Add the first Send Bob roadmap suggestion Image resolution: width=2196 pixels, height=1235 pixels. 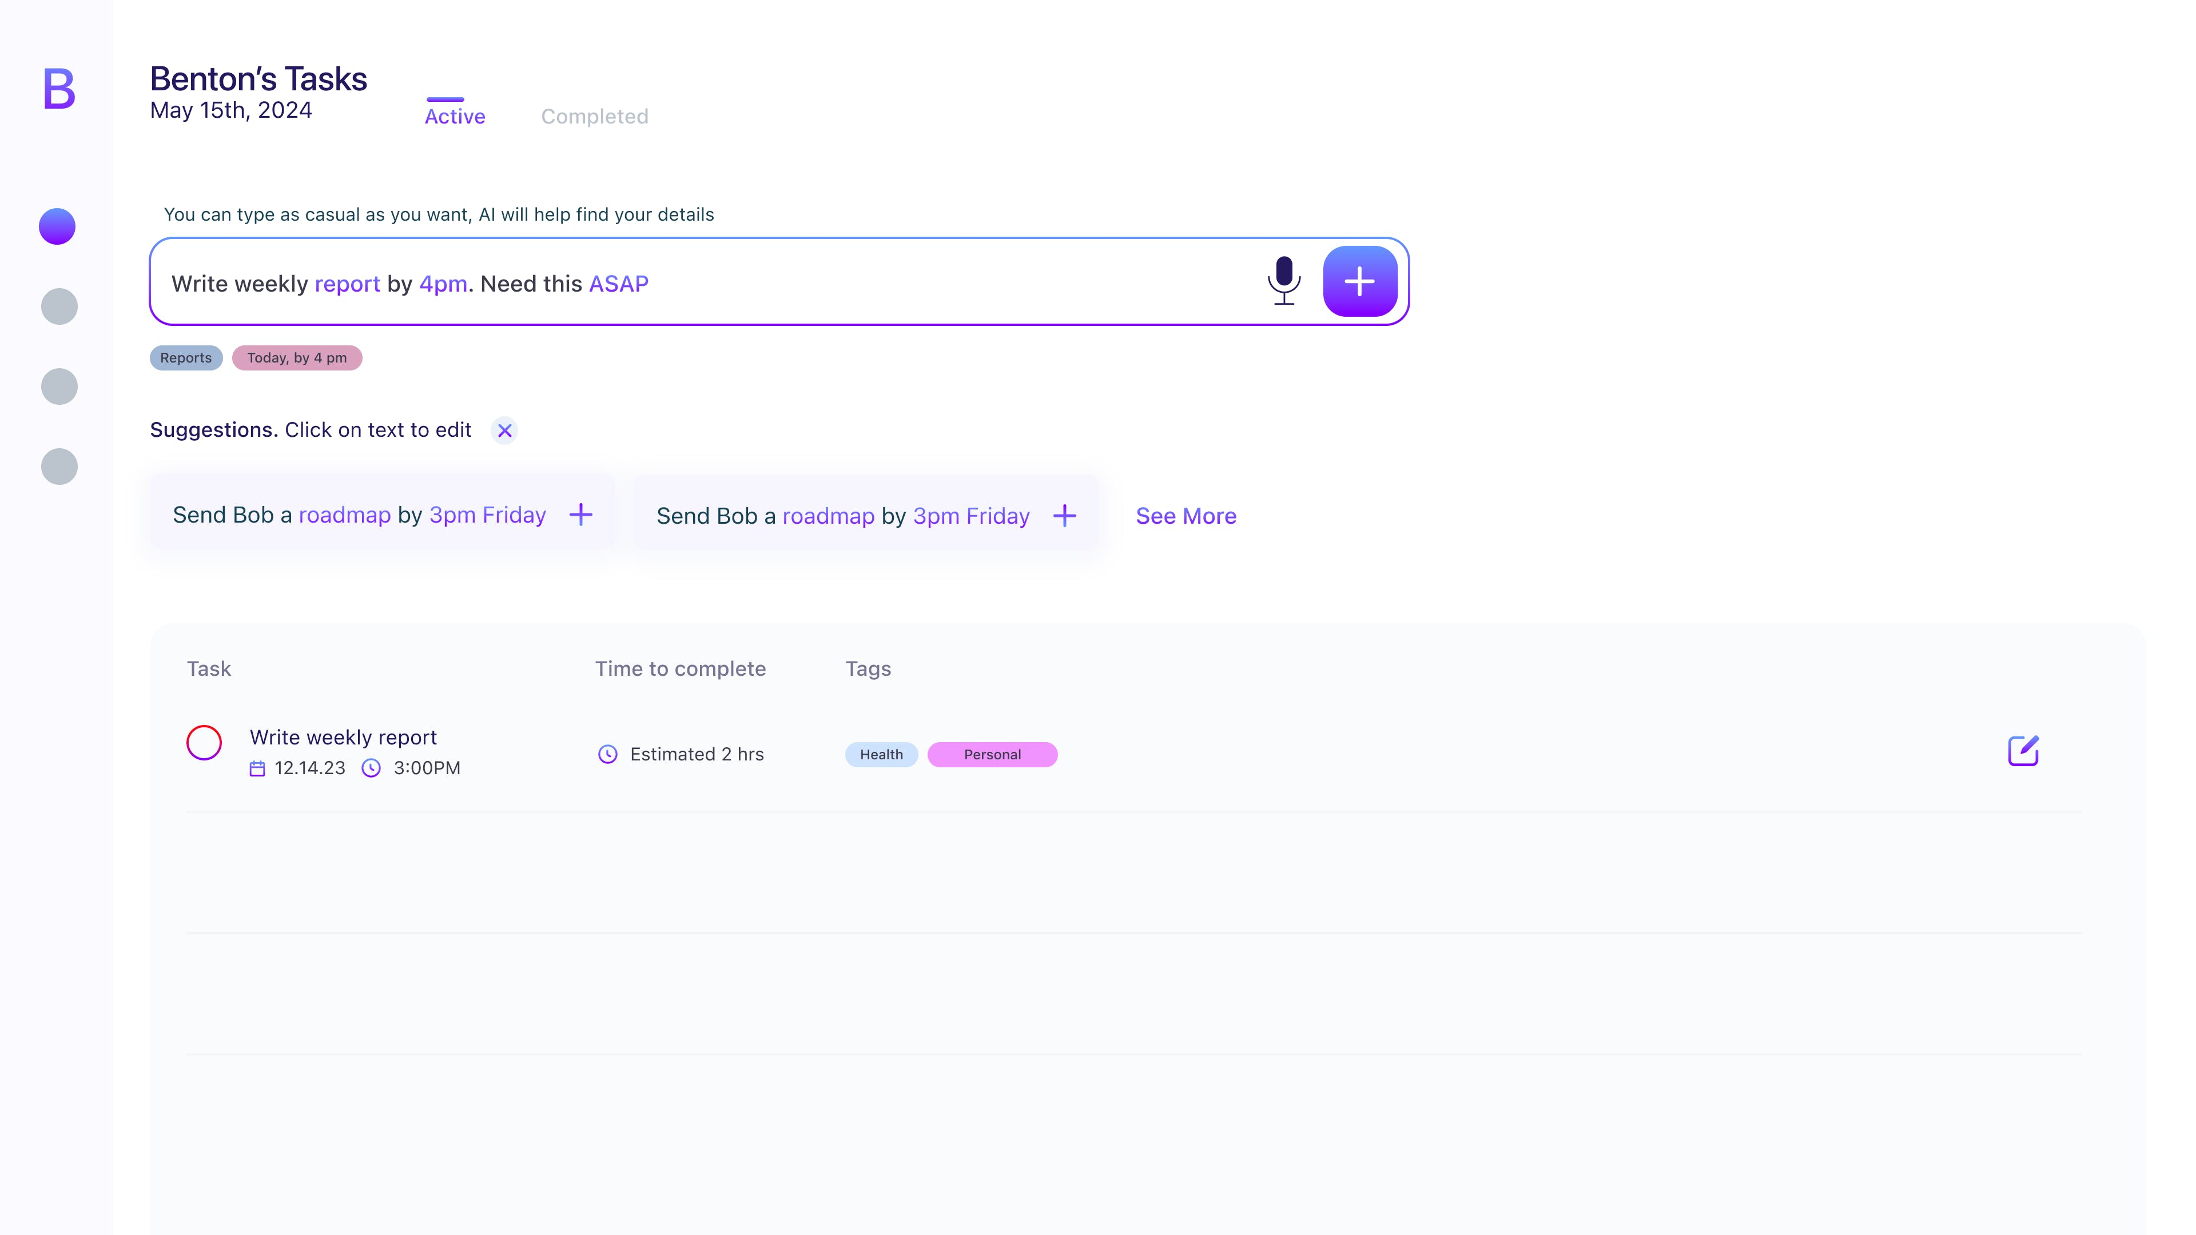coord(580,515)
